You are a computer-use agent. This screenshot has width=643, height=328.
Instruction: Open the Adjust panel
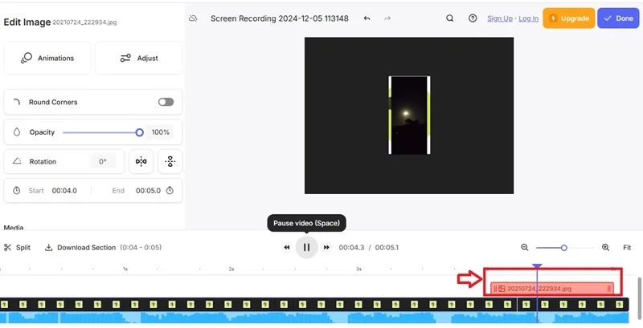[139, 58]
